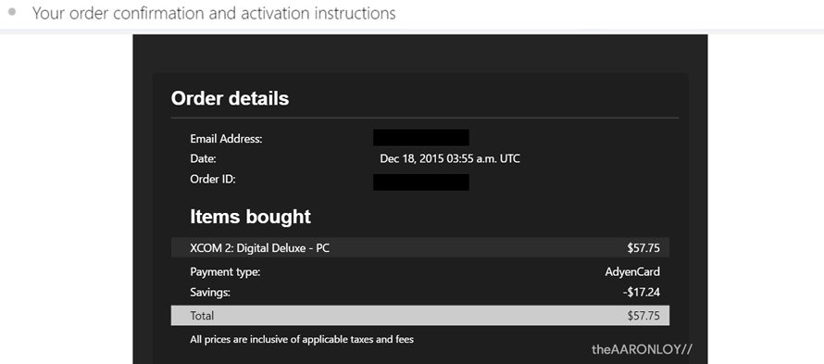Select the 'Items bought' heading

point(250,217)
